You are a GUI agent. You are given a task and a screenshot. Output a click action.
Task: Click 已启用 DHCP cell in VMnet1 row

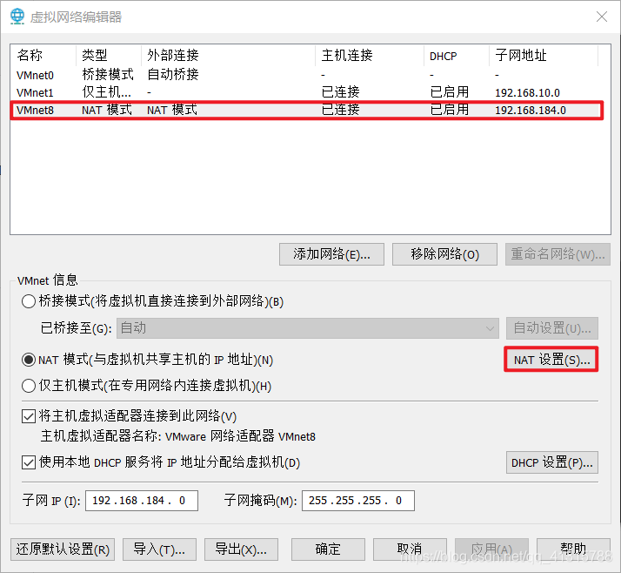point(450,92)
